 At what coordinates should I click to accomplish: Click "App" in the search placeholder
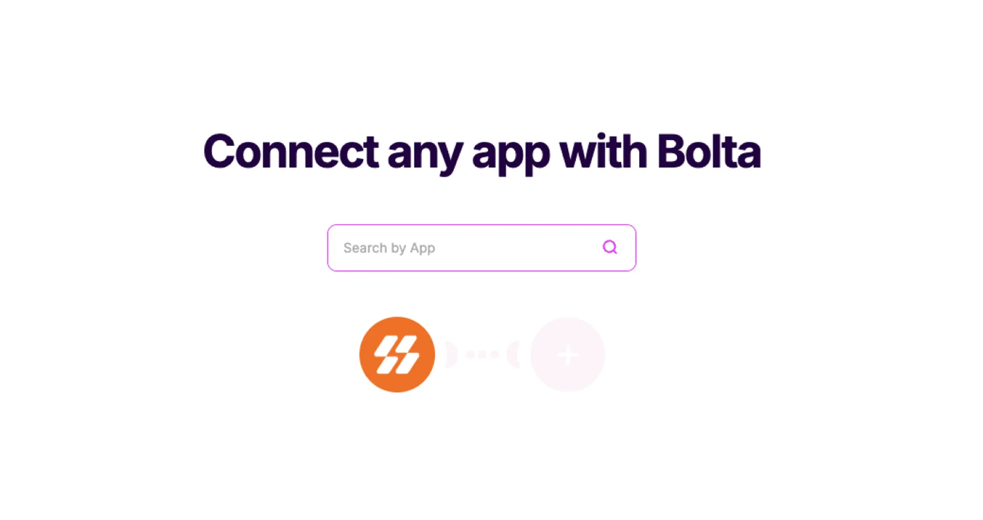coord(422,249)
